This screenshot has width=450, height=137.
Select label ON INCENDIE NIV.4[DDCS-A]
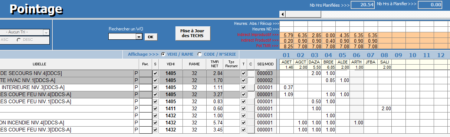[32, 123]
